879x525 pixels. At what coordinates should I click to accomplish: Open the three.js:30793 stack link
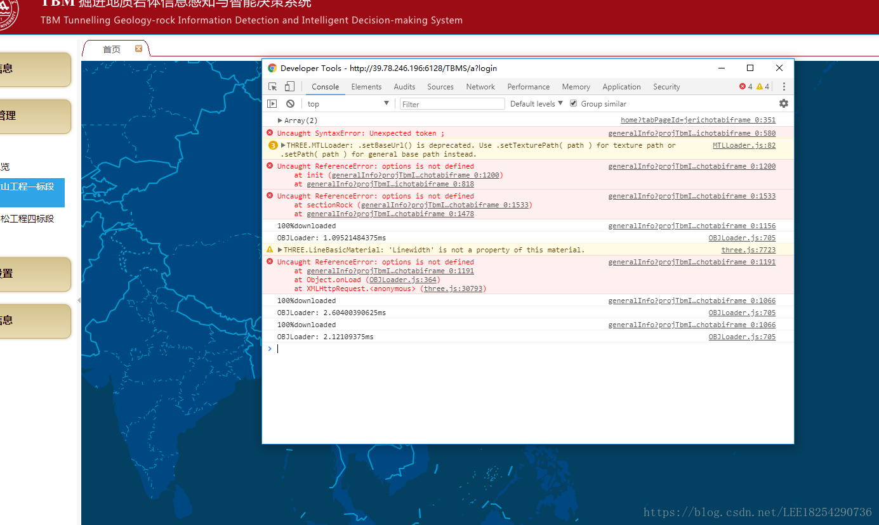click(x=453, y=288)
